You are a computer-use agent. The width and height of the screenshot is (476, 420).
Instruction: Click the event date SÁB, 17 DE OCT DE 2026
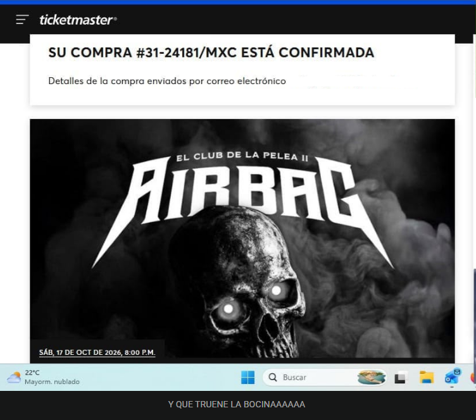pos(97,352)
